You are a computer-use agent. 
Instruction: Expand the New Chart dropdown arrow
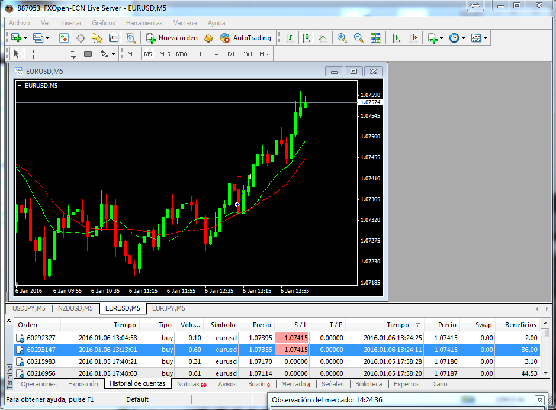click(25, 38)
